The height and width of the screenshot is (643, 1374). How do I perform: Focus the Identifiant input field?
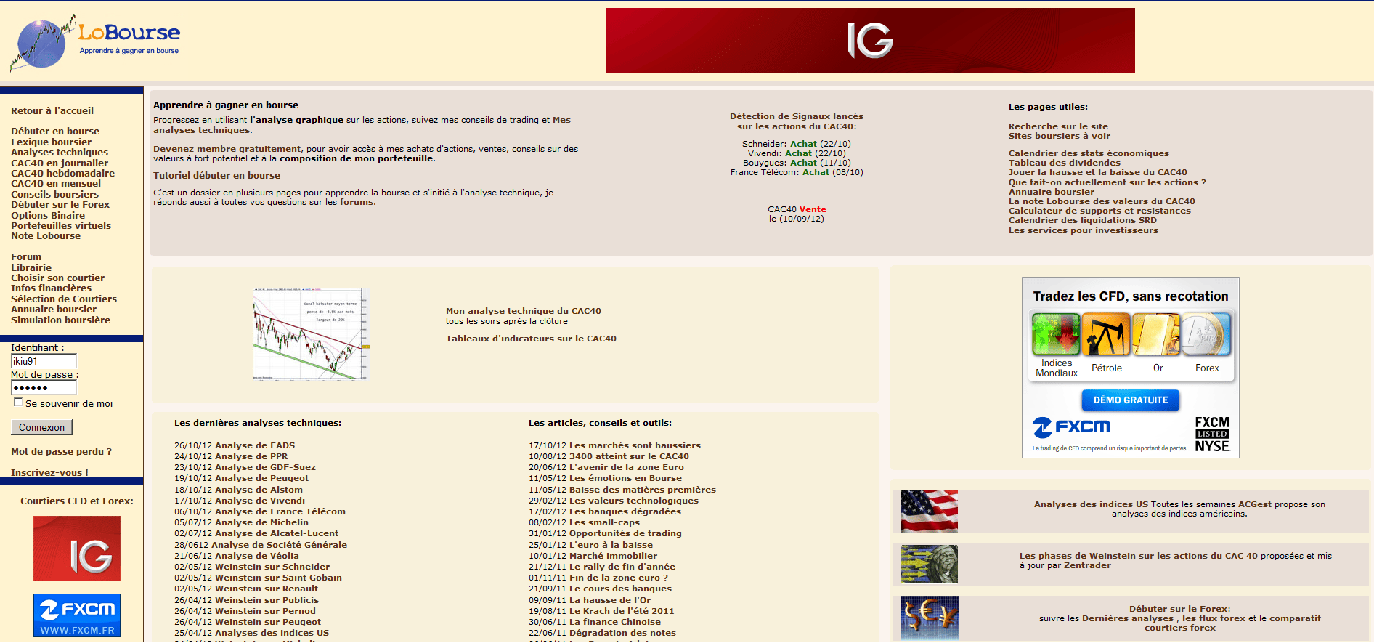[44, 361]
